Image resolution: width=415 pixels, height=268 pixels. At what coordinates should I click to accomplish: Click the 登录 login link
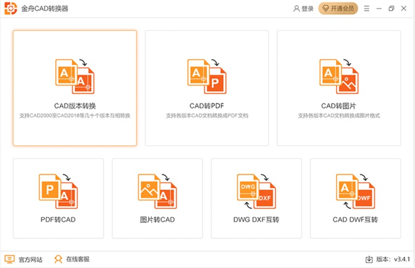pyautogui.click(x=308, y=9)
